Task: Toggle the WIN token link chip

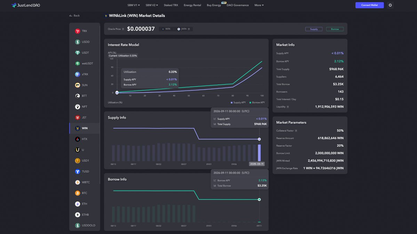Action: tap(166, 29)
